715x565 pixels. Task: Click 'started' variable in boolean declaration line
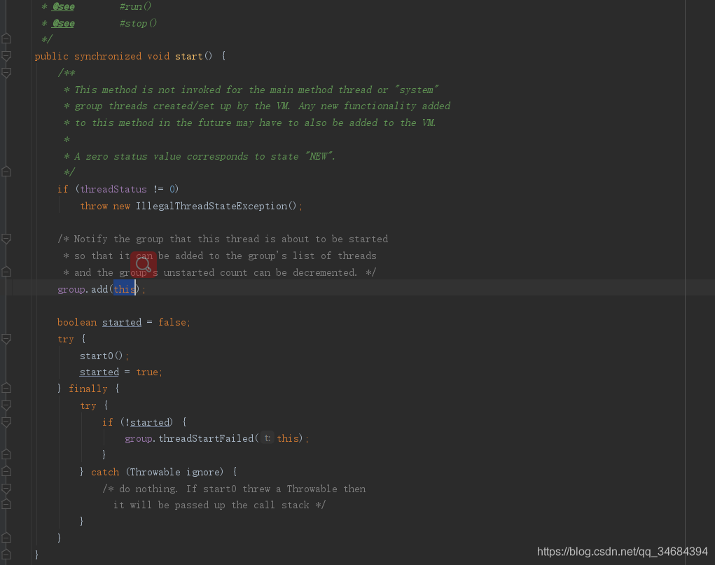point(122,322)
